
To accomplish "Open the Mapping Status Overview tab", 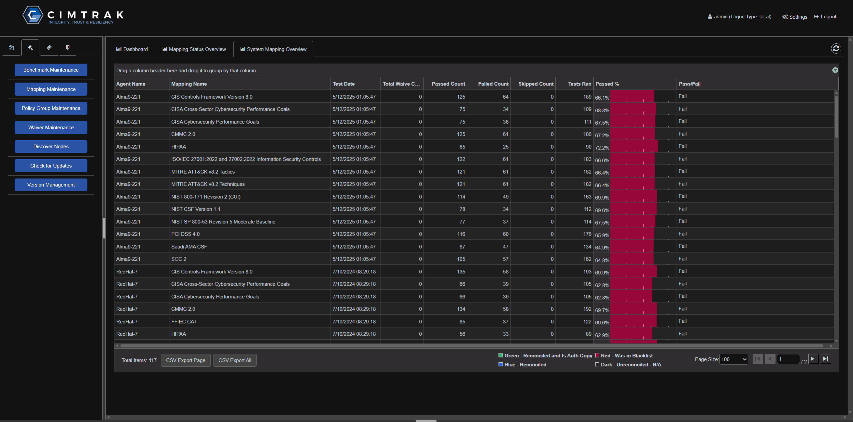I will (194, 49).
